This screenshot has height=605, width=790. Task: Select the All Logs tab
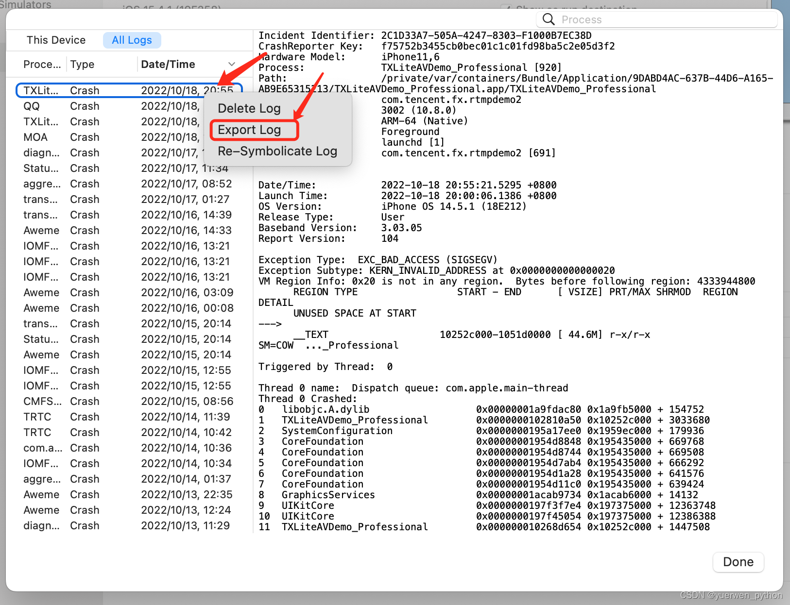click(132, 40)
